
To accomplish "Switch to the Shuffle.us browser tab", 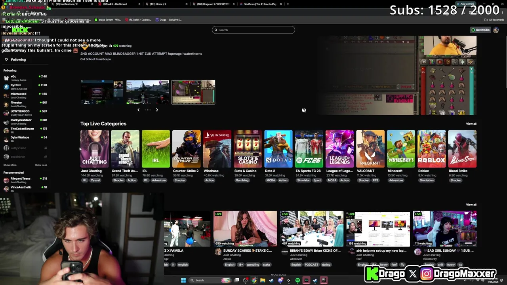I will point(260,4).
